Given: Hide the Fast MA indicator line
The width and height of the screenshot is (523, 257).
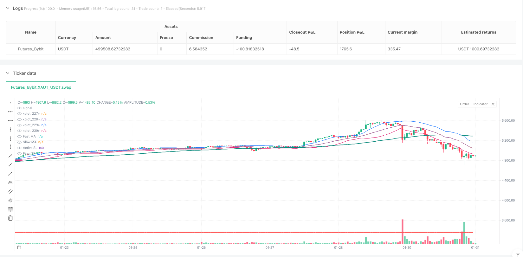Looking at the screenshot, I should click(20, 137).
